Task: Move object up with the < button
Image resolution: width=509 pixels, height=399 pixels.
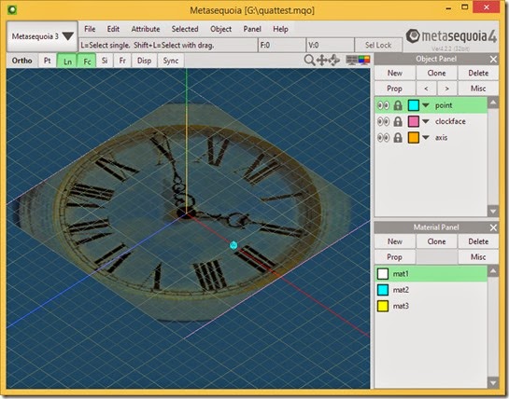Action: click(x=426, y=89)
